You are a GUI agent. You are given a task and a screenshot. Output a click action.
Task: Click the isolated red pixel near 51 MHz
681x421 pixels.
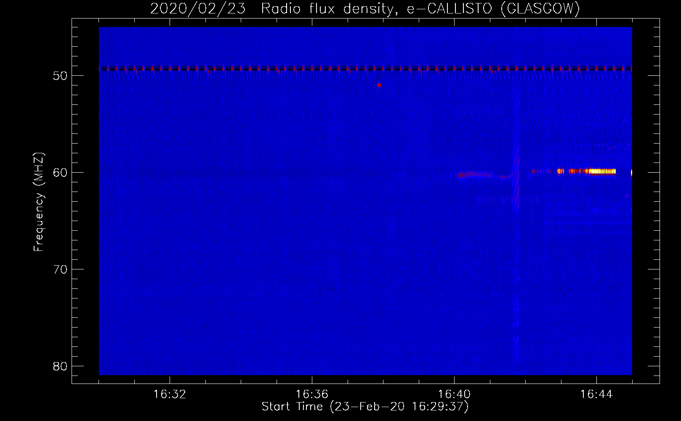[x=379, y=85]
